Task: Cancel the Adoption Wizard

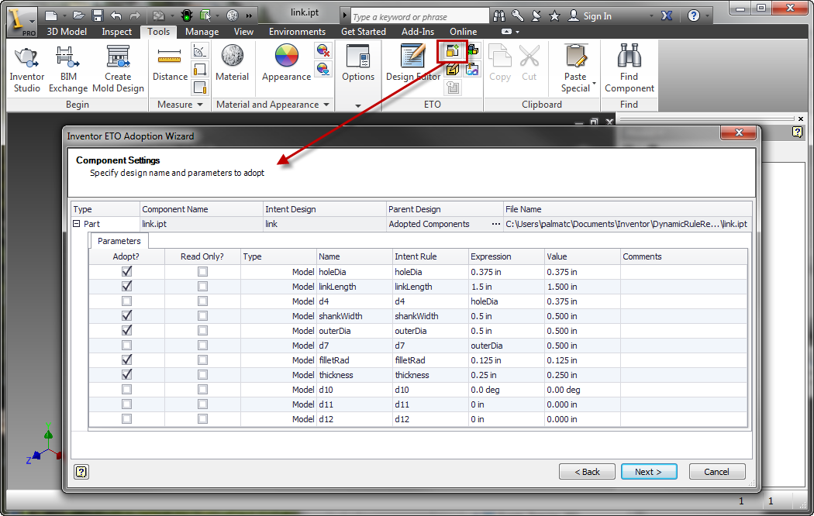Action: pyautogui.click(x=717, y=472)
